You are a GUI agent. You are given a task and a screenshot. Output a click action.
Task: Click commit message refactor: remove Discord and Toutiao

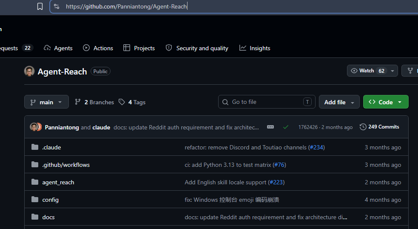pyautogui.click(x=245, y=147)
